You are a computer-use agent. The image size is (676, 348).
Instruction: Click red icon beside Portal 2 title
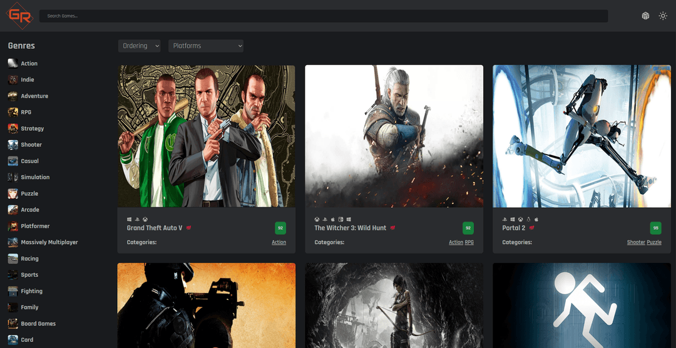(x=532, y=228)
